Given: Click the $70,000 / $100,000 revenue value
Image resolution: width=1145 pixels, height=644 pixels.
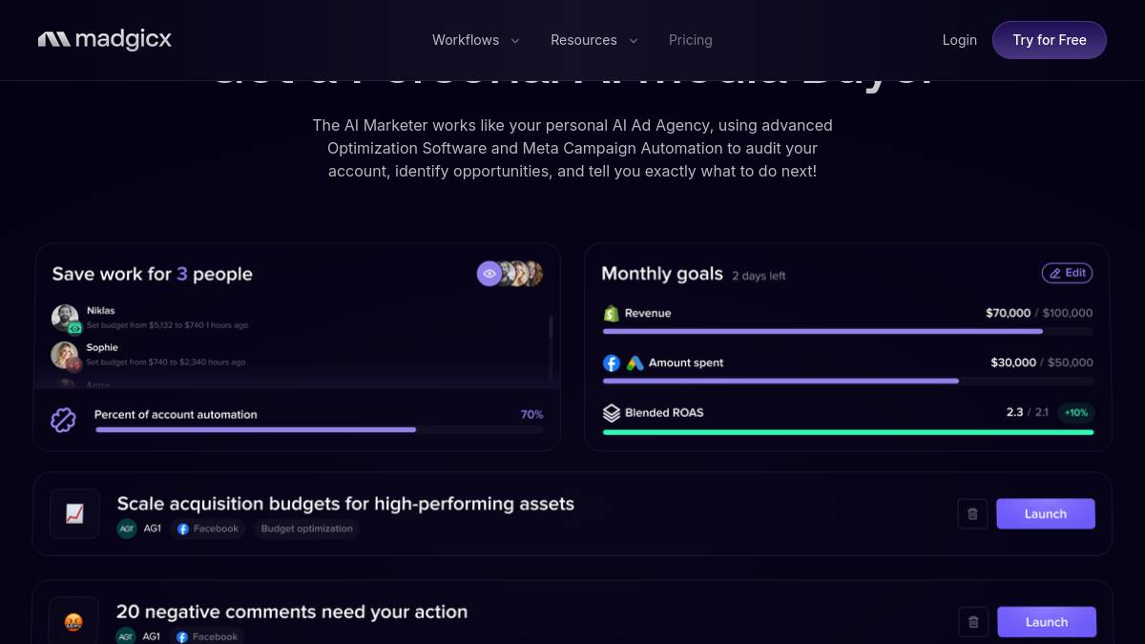Looking at the screenshot, I should tap(1039, 313).
